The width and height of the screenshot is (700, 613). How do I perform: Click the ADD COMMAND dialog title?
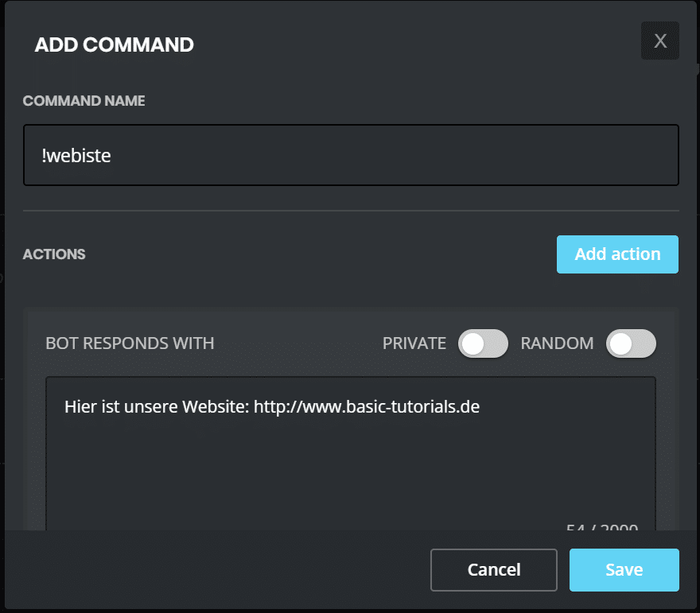pos(114,45)
